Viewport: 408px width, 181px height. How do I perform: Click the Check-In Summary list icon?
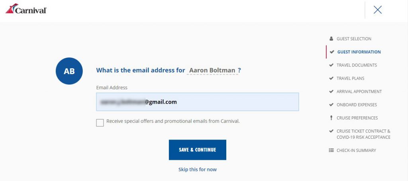coord(331,150)
